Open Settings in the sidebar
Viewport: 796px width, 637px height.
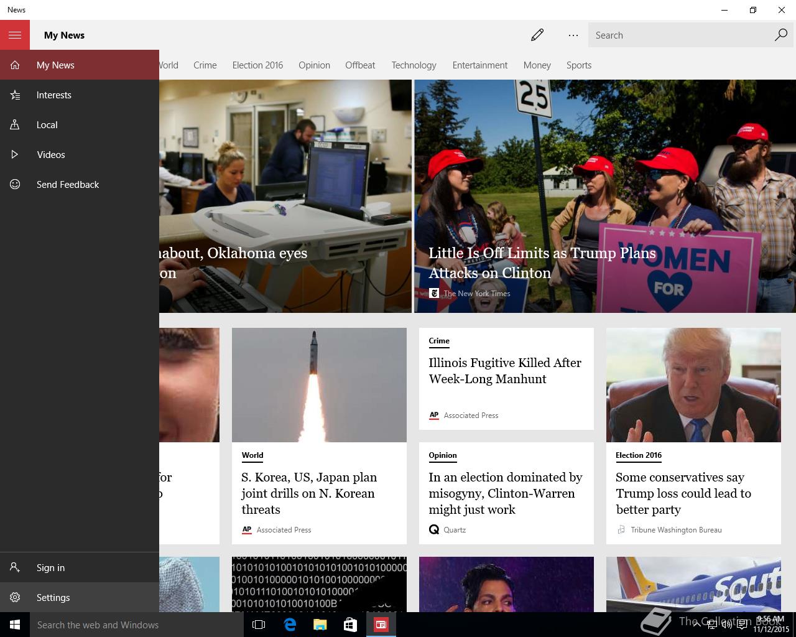click(x=80, y=597)
